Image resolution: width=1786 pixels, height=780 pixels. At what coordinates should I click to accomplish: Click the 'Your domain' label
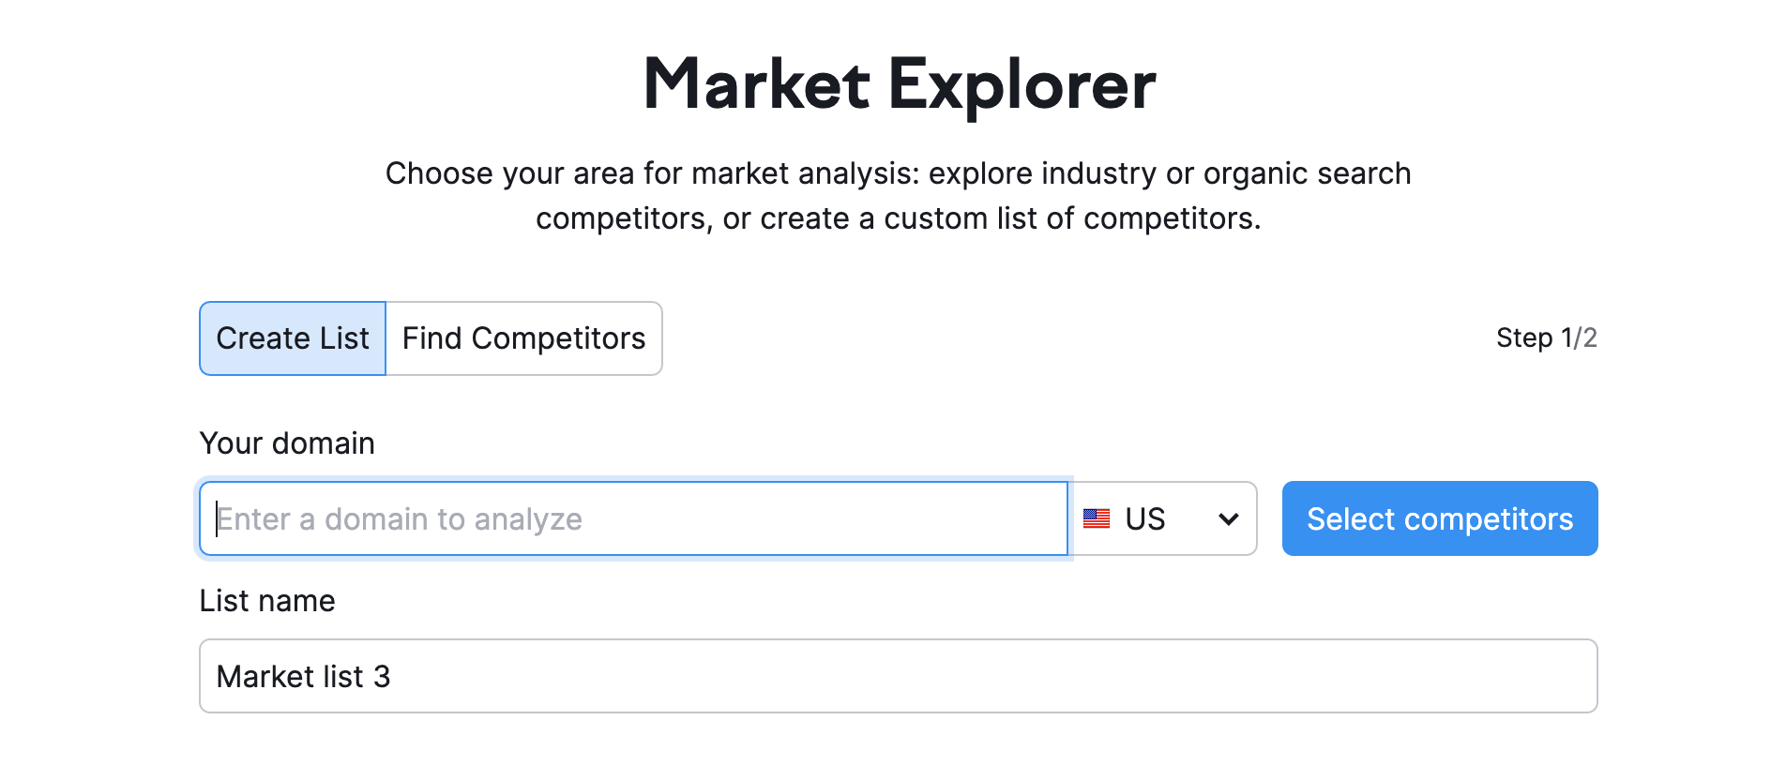287,443
